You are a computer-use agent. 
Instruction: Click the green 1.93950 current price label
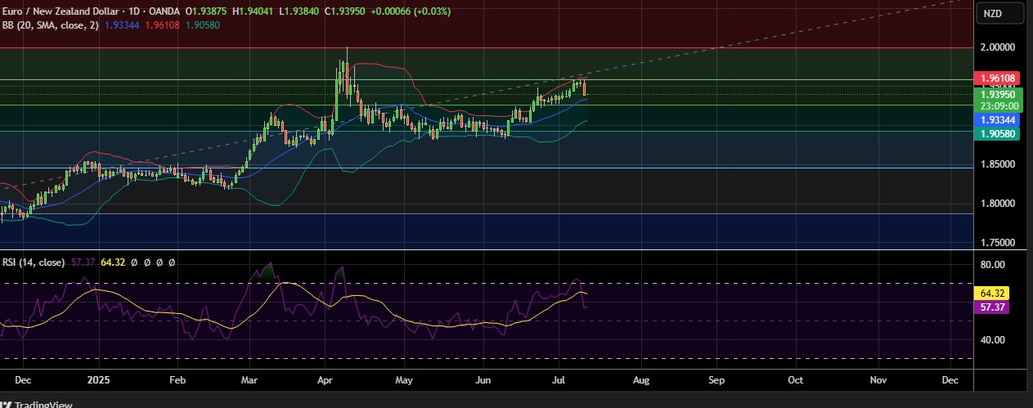click(997, 95)
